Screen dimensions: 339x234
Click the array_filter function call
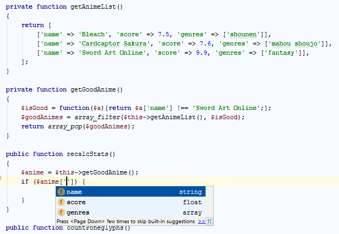pos(97,117)
